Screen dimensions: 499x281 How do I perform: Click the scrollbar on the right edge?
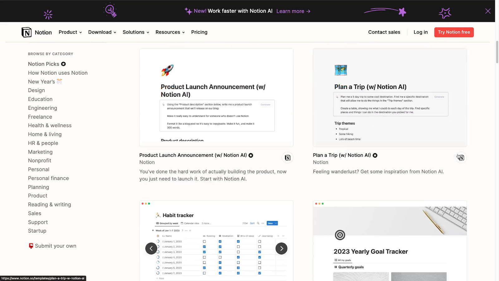496,53
